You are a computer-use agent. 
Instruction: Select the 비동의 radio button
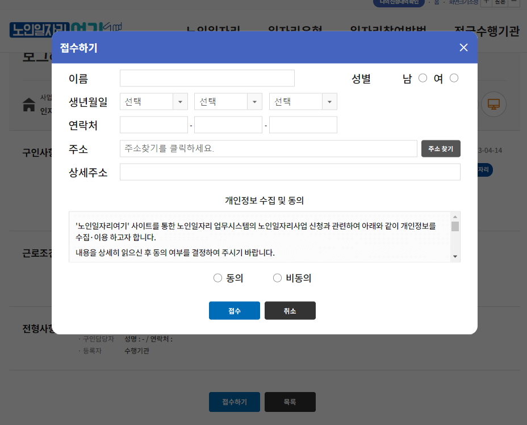point(277,277)
